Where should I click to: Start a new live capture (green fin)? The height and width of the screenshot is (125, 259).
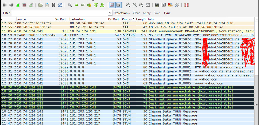point(18,5)
